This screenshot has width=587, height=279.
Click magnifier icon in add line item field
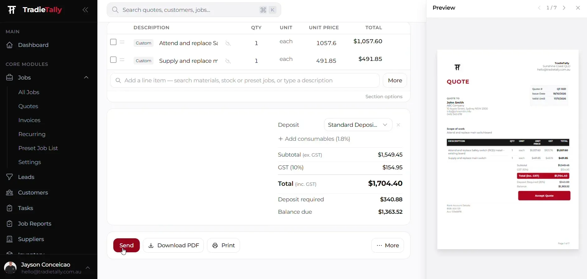coord(118,80)
